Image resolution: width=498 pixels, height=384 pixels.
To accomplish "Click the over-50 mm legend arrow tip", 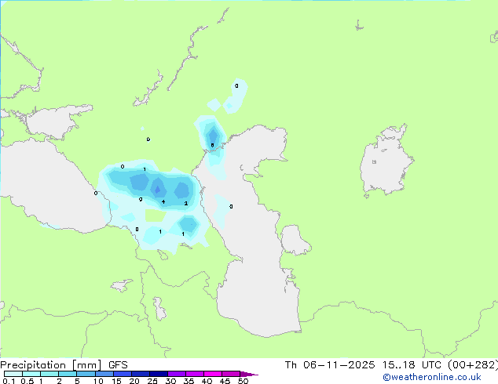I will [x=249, y=374].
